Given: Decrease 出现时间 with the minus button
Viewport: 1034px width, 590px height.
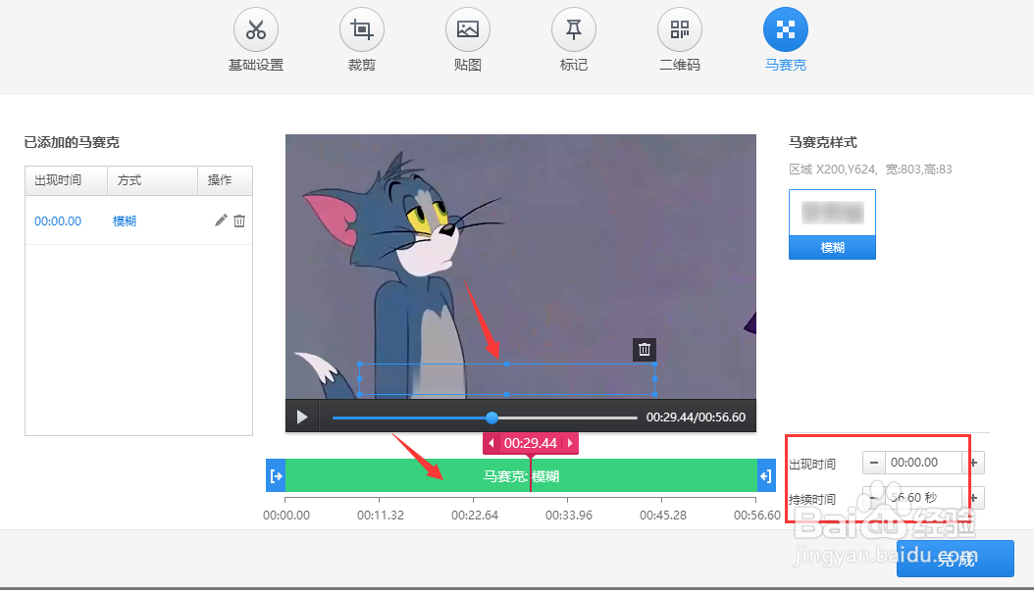Looking at the screenshot, I should point(874,463).
